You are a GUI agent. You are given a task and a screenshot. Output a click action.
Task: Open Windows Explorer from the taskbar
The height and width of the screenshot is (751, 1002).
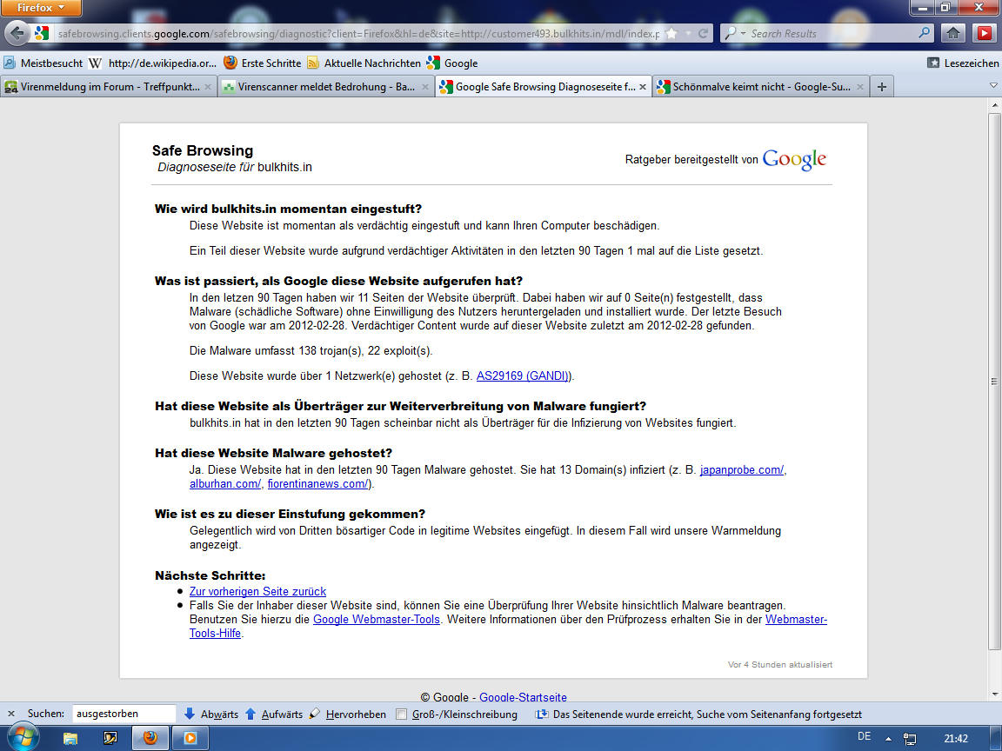coord(70,739)
